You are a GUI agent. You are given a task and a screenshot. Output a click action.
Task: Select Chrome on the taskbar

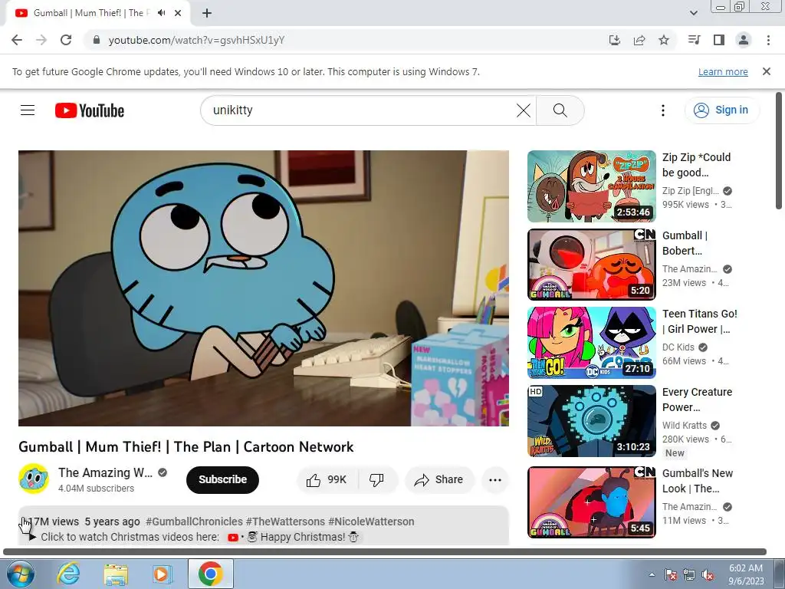(x=210, y=574)
